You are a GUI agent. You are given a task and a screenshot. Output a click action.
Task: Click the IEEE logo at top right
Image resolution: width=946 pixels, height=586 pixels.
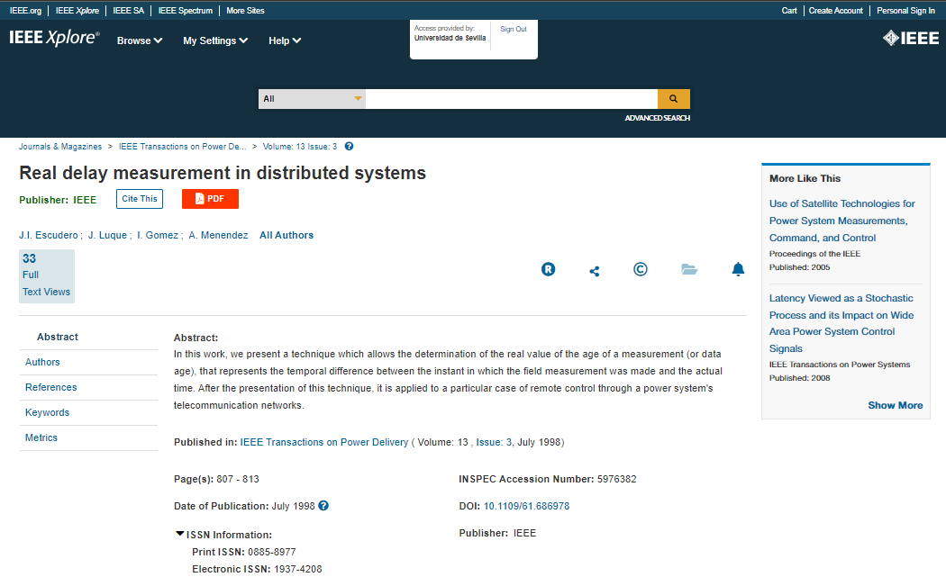(x=911, y=38)
